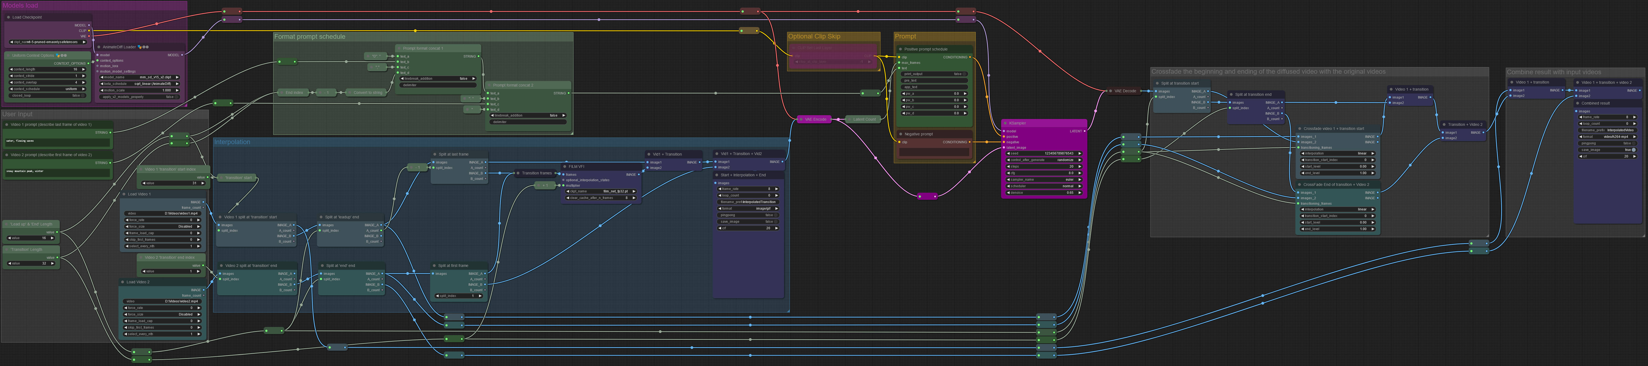
Task: Click the KSampler denoise value slider
Action: (x=1043, y=193)
